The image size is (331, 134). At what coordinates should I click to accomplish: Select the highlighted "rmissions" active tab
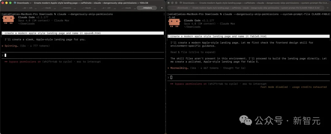(x=147, y=8)
